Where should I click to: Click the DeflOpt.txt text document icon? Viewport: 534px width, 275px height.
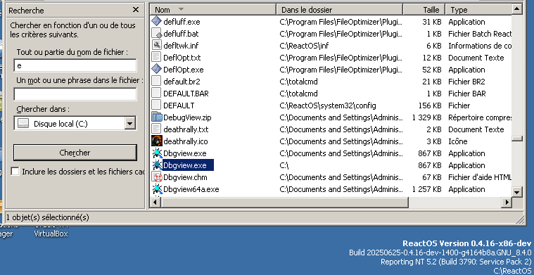coord(156,57)
